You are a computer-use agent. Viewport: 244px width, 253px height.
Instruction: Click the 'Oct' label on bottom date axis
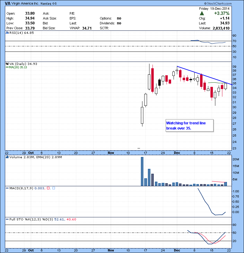coord(31,250)
